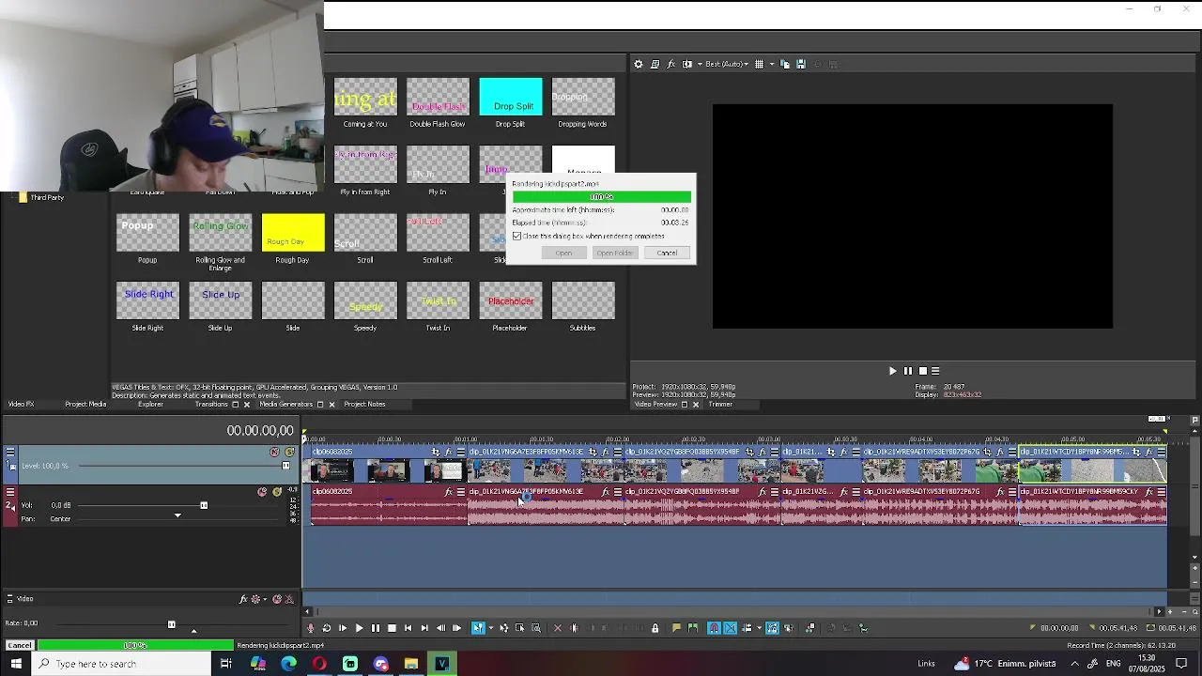The height and width of the screenshot is (676, 1202).
Task: Select the Normal Edit tool
Action: (x=478, y=628)
